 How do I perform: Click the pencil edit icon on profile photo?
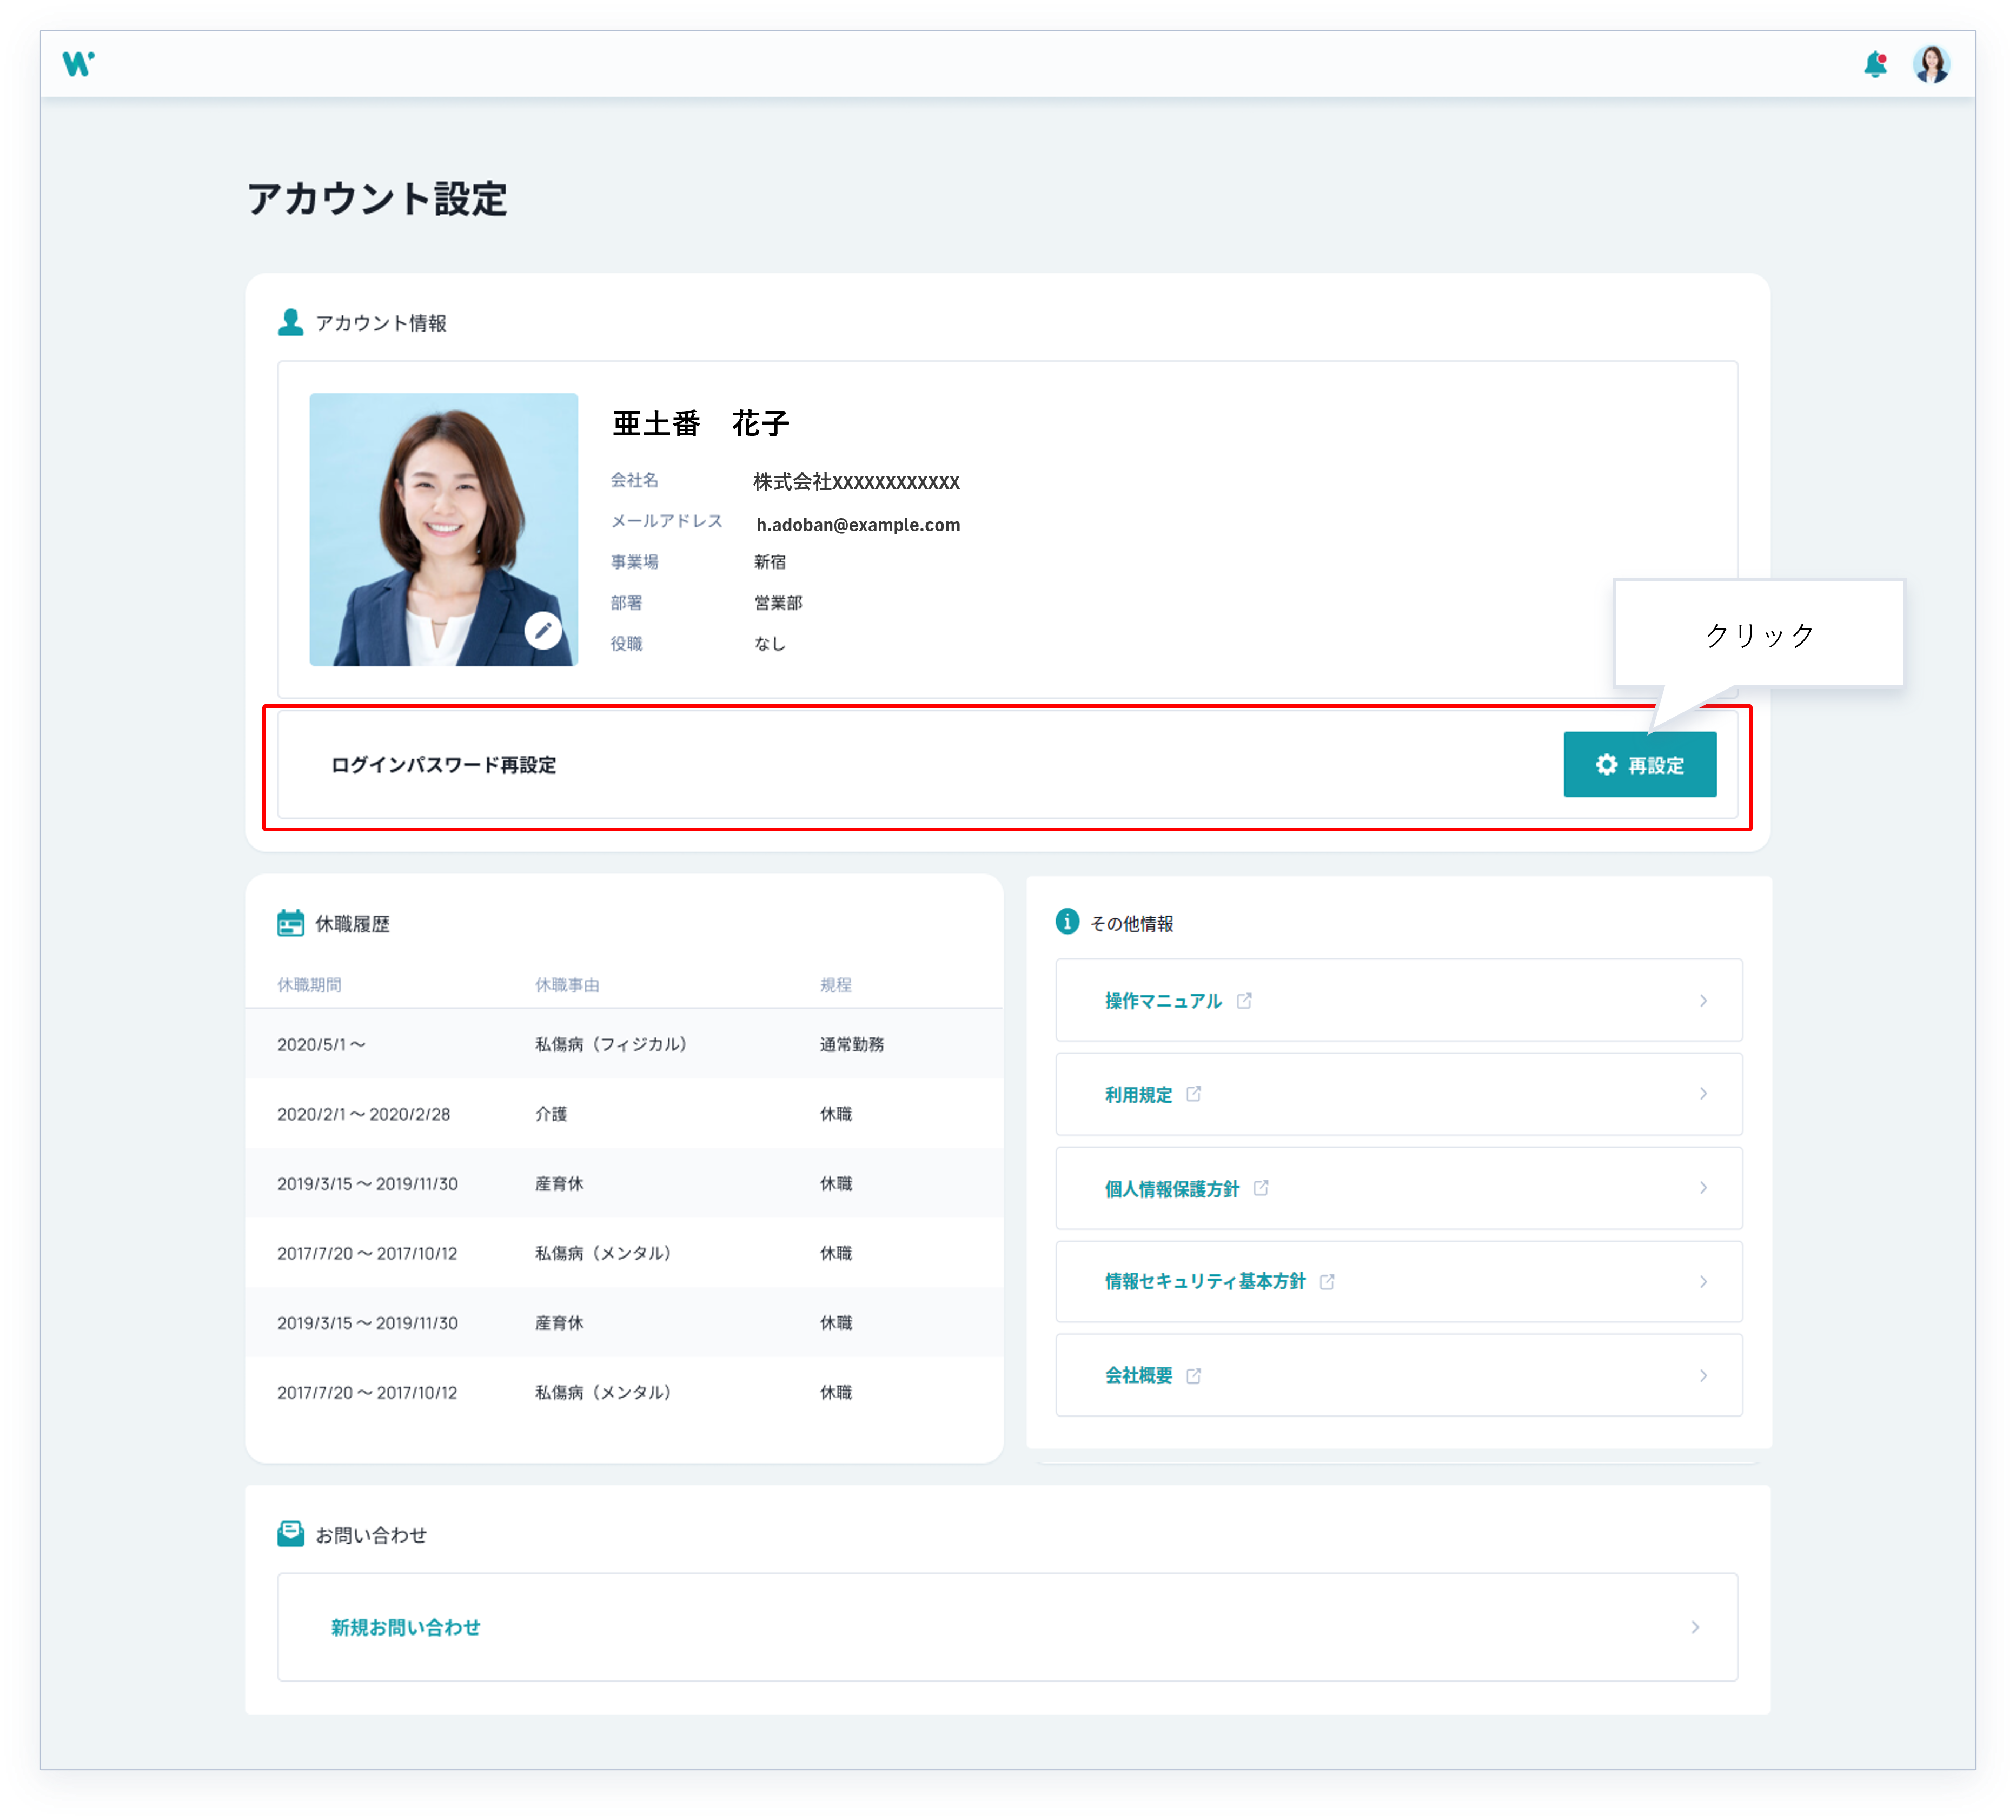543,630
